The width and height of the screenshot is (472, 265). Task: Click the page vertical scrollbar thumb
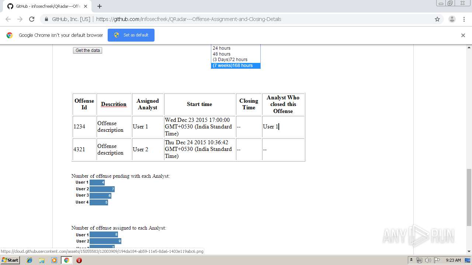(x=469, y=197)
